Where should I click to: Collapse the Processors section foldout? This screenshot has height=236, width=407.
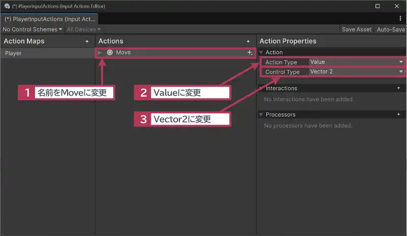pos(261,114)
